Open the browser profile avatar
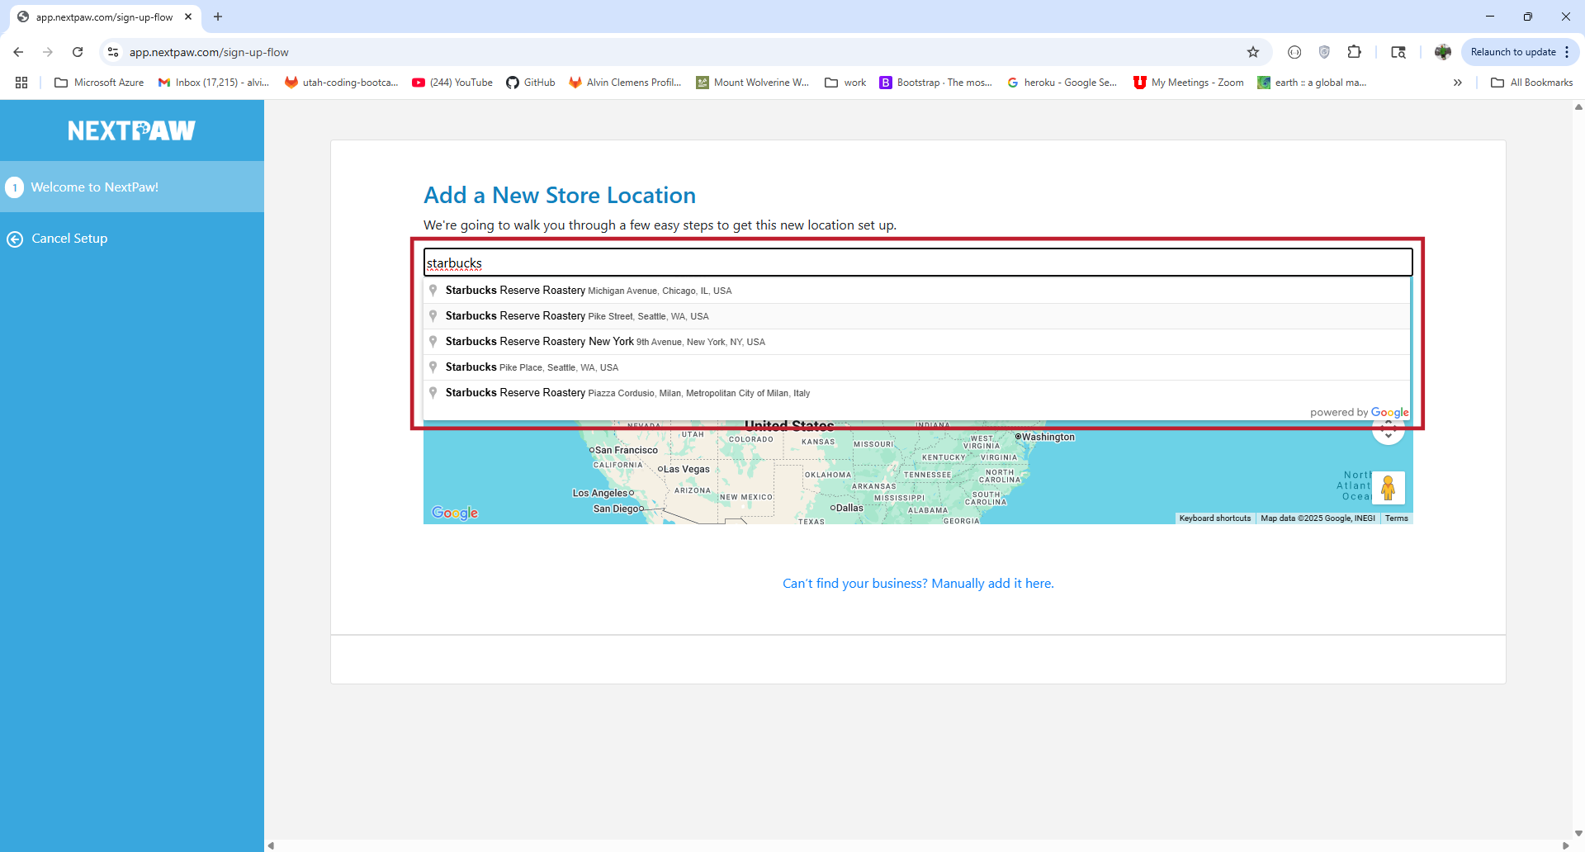This screenshot has height=852, width=1585. [1443, 52]
